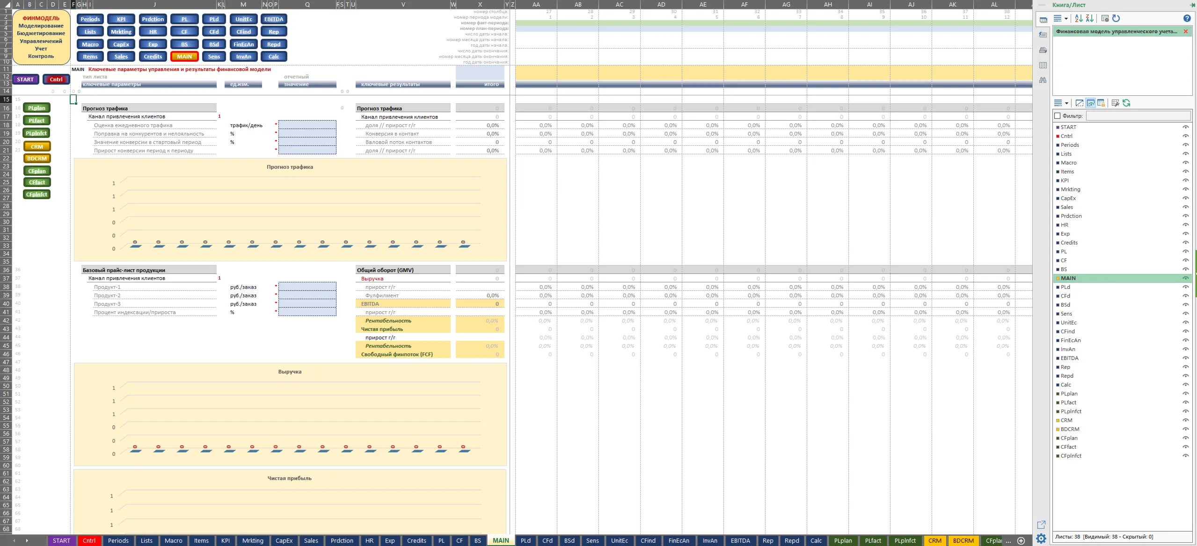Expand the workbook list view dropdown arrow
The width and height of the screenshot is (1197, 546).
pos(1066,19)
